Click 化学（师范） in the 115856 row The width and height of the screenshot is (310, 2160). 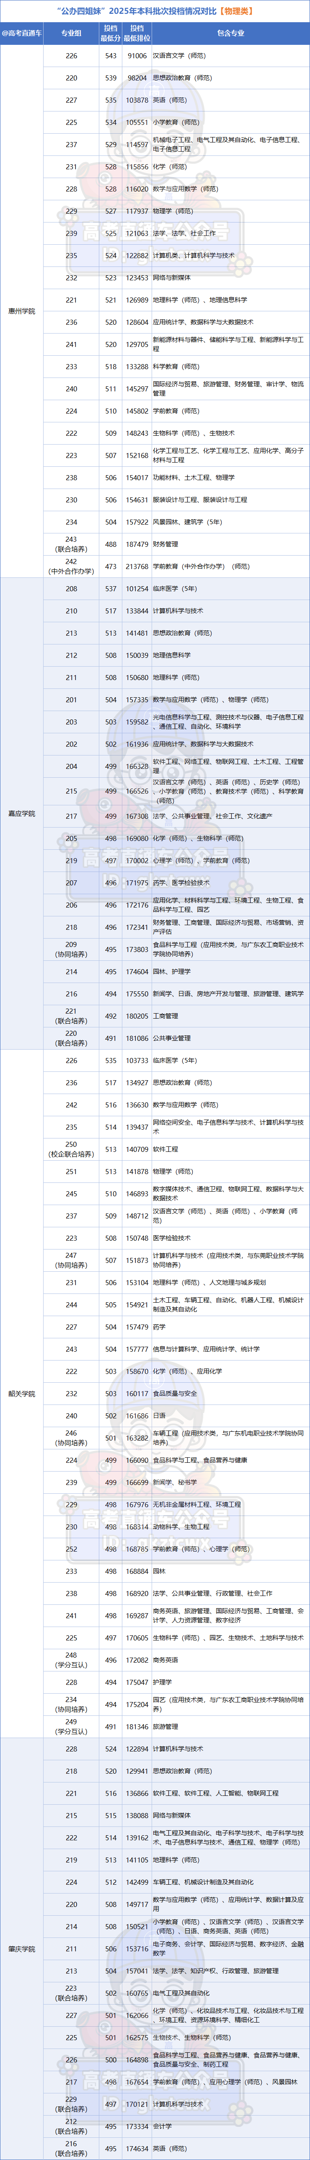[170, 167]
